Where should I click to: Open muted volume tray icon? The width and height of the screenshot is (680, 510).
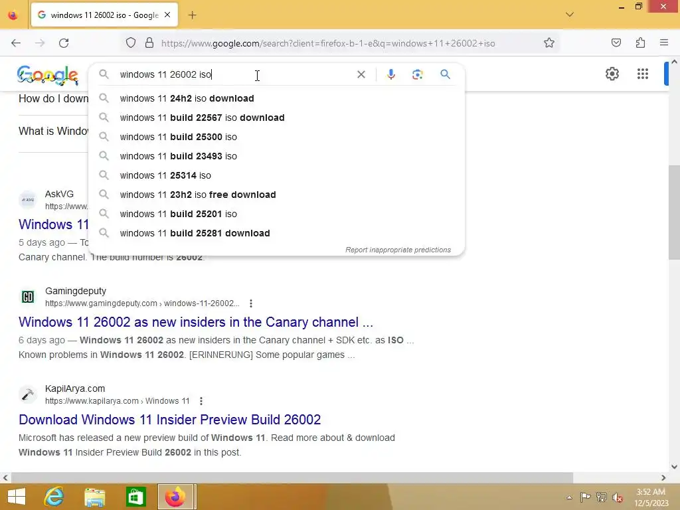[x=618, y=497]
